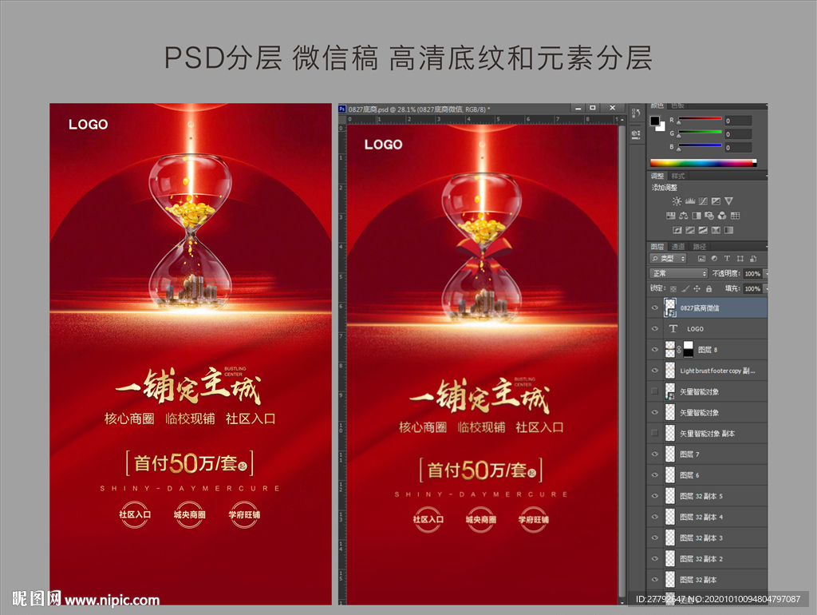
Task: Click the R value input field
Action: coord(738,121)
